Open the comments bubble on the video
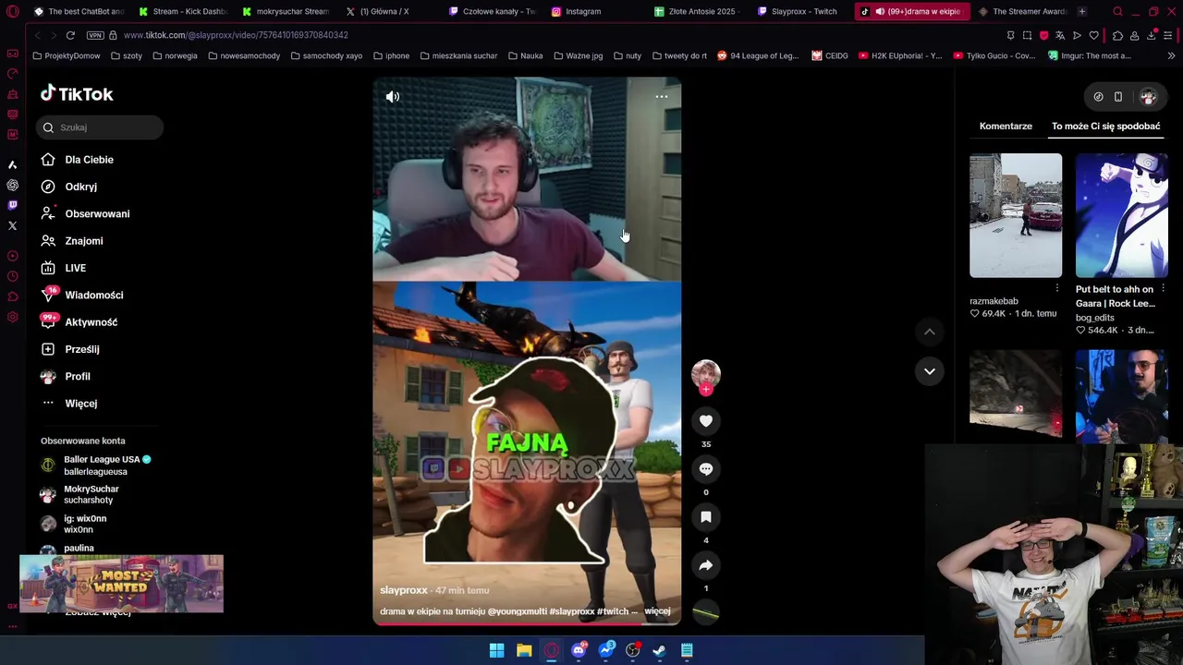 pyautogui.click(x=706, y=469)
